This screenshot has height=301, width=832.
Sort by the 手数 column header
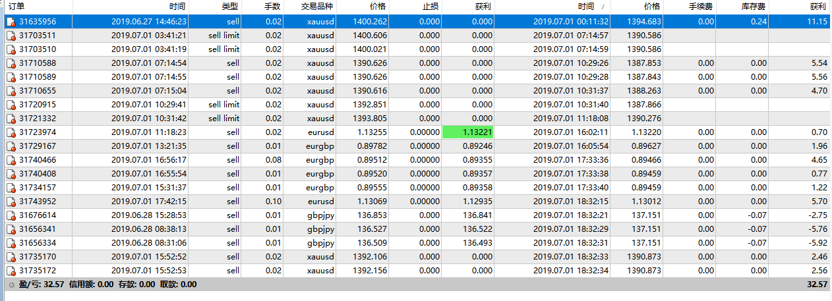tap(272, 7)
